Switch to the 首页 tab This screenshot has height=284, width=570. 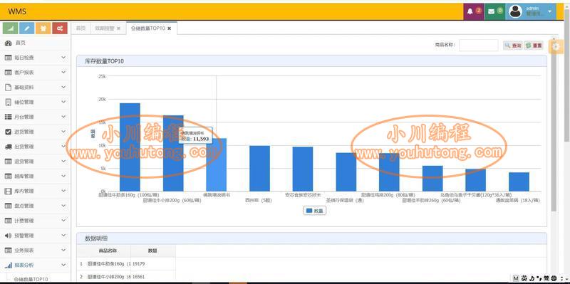(81, 28)
